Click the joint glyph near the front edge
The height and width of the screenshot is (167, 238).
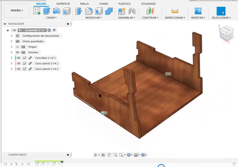pos(104,113)
